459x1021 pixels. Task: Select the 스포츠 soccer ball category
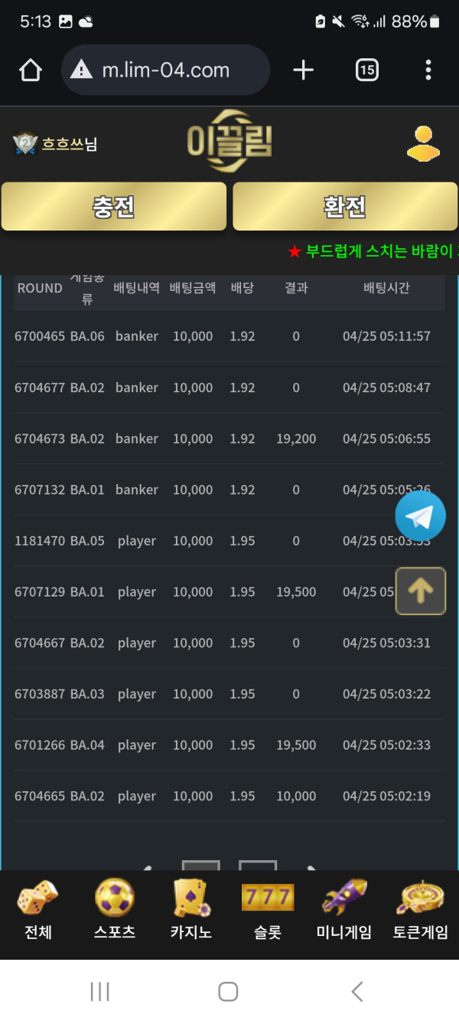click(115, 910)
